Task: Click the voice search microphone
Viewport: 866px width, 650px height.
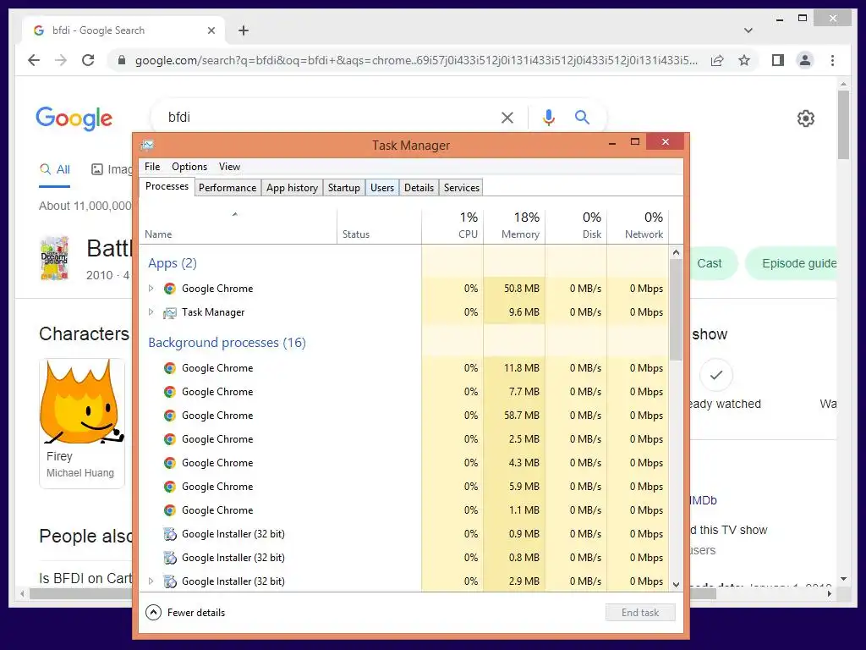Action: [548, 117]
